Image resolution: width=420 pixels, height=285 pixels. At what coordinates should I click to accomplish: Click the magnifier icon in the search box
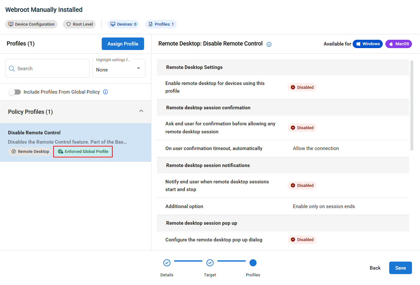12,69
